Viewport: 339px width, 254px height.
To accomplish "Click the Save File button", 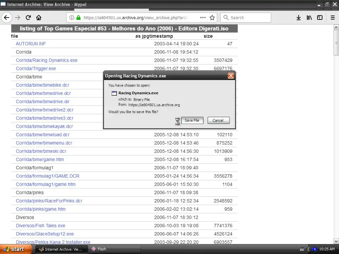I will coord(192,120).
